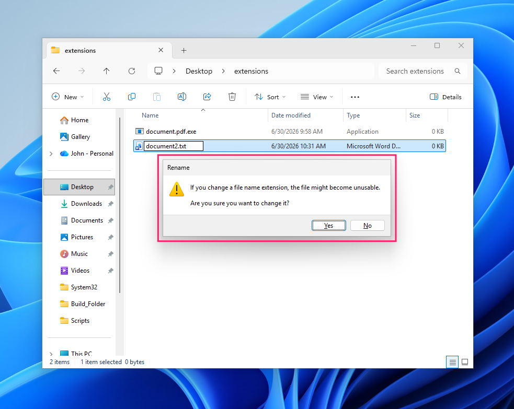Sort by the Name column header

(201, 115)
